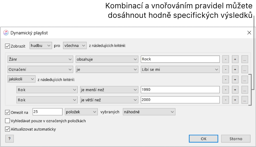Open the Žánr field dropdown
Viewport: 256px width, 147px height.
coord(40,59)
